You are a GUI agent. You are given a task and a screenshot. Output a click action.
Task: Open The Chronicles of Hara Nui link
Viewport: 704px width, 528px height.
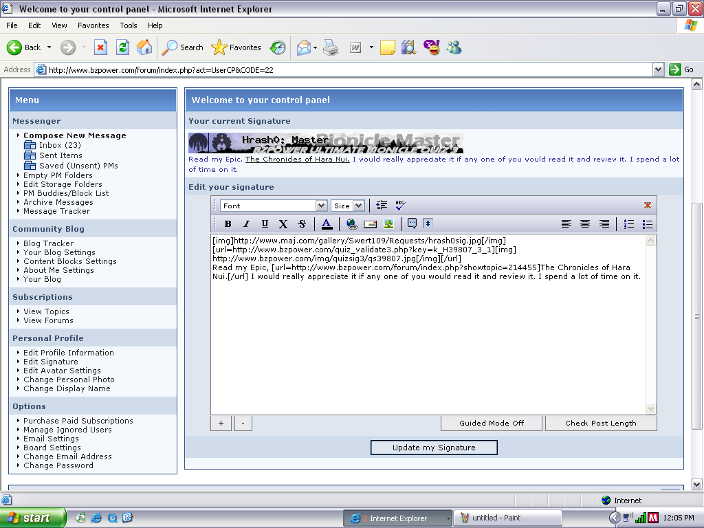tap(297, 159)
